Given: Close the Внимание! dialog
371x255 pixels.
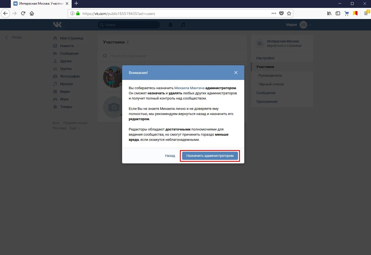Looking at the screenshot, I should 236,73.
